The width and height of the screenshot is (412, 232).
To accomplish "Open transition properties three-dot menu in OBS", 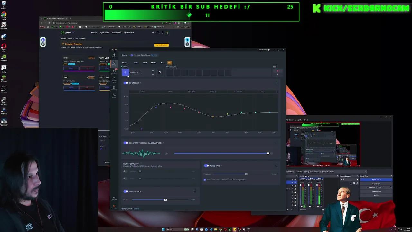I will pos(357,183).
